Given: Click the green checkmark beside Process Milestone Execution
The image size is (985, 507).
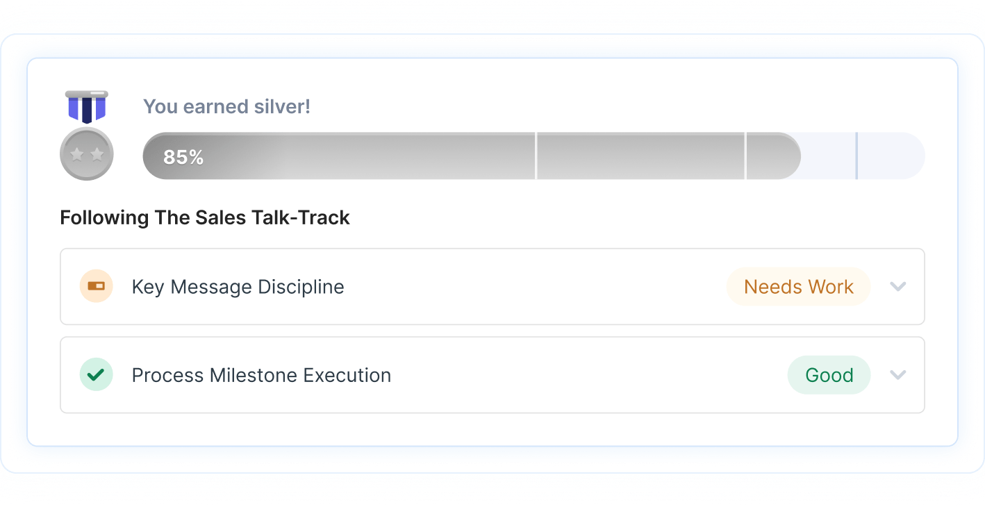Looking at the screenshot, I should (97, 374).
